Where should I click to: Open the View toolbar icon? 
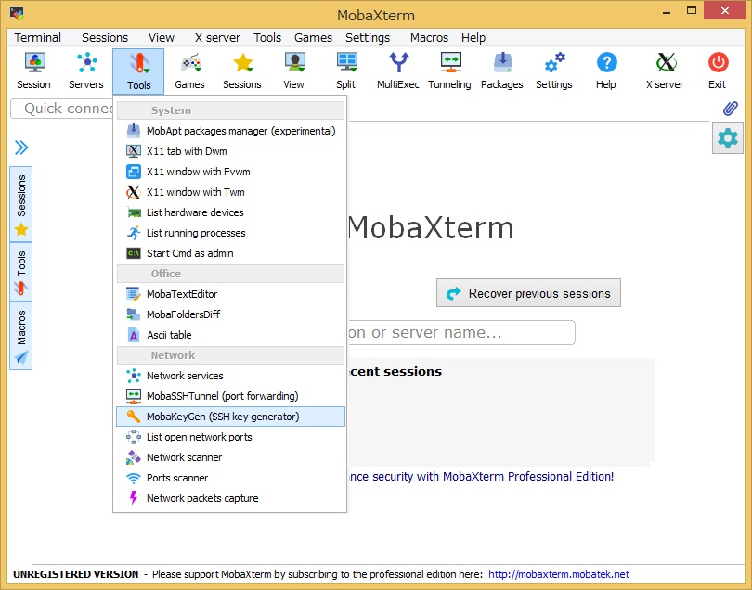coord(294,71)
